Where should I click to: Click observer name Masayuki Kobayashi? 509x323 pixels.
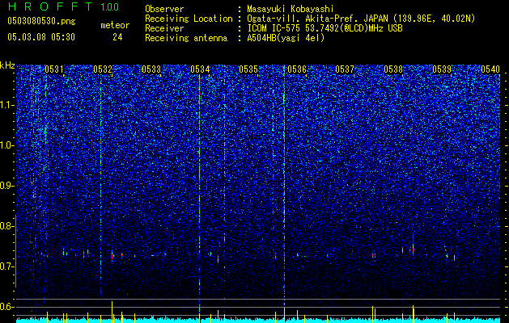pos(291,9)
